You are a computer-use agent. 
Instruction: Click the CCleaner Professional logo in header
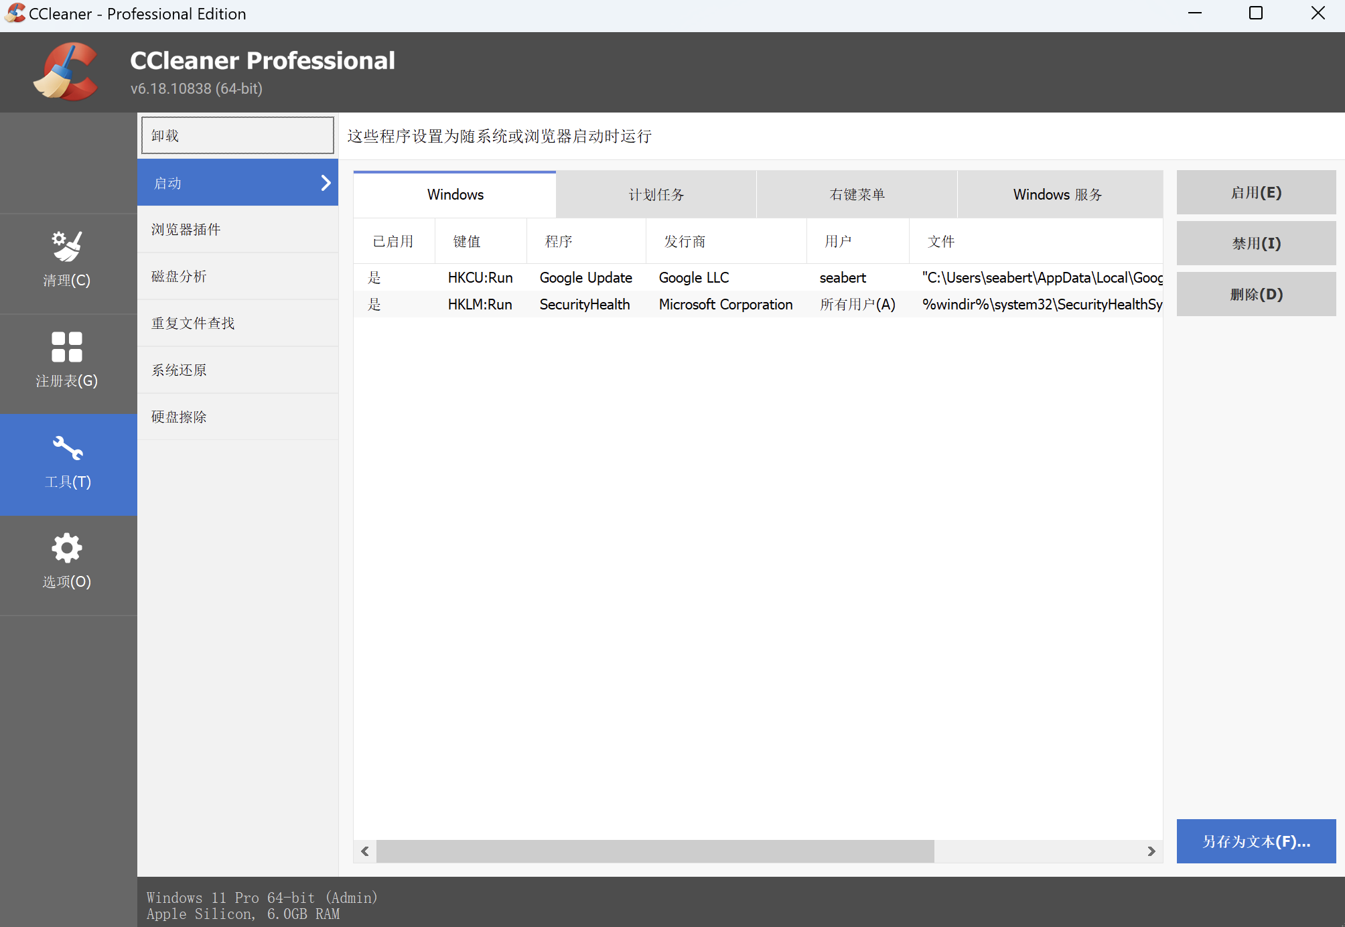pos(66,72)
